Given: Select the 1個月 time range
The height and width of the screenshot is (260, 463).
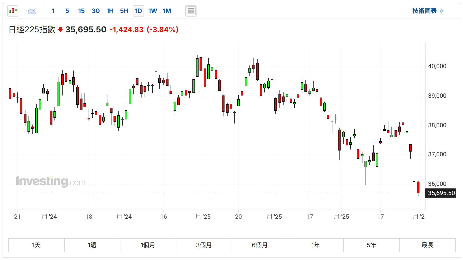Looking at the screenshot, I should click(x=148, y=245).
